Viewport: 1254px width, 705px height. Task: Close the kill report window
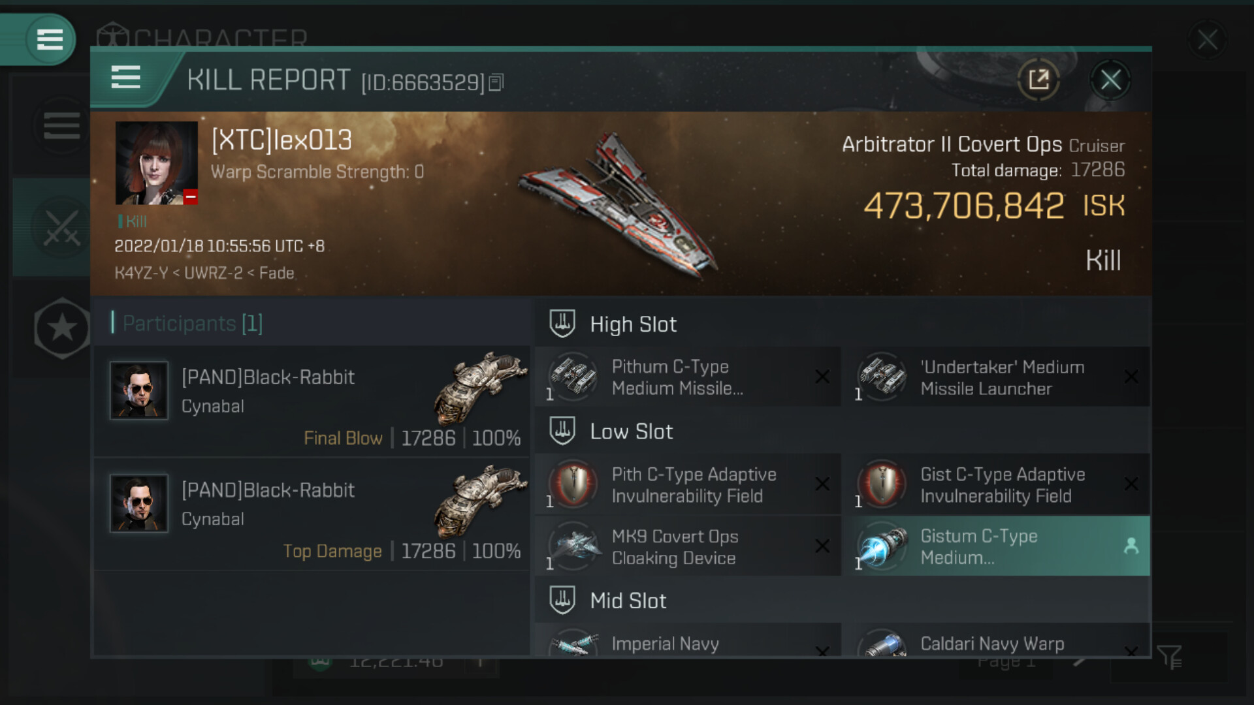click(x=1110, y=80)
